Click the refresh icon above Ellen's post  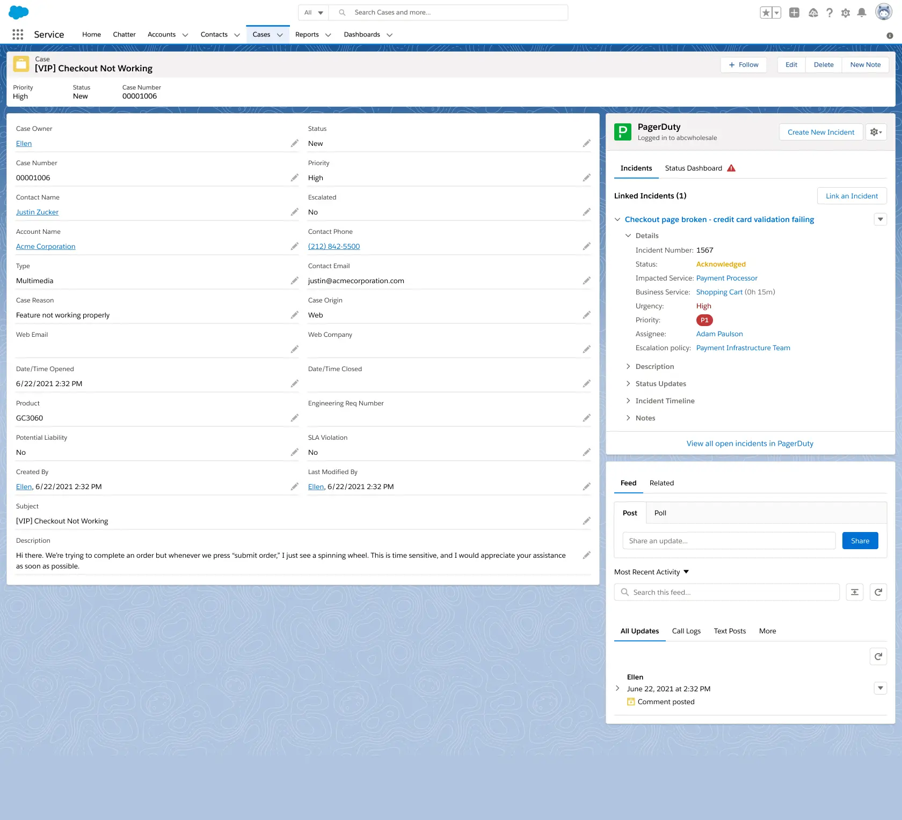click(878, 656)
